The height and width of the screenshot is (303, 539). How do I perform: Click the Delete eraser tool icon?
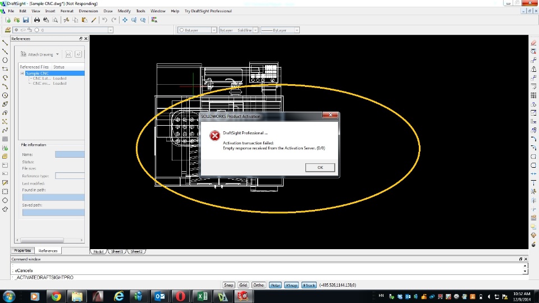click(x=533, y=43)
